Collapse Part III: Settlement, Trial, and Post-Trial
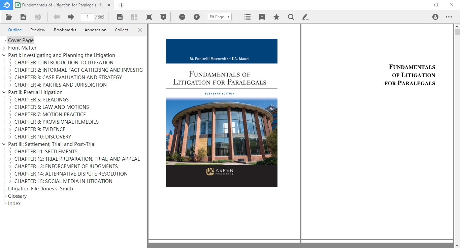Viewport: 460px width, 248px height. (4, 144)
